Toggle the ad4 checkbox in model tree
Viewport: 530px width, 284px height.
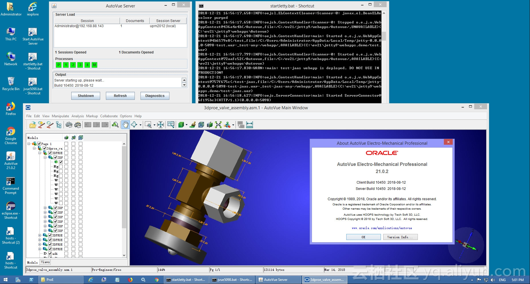[x=50, y=254]
